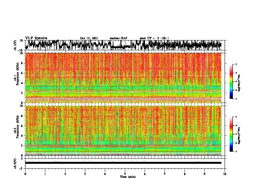This screenshot has height=195, width=253.
Task: Click the rotated log(PSD) label beside ch.1 colorbar
Action: (x=239, y=83)
